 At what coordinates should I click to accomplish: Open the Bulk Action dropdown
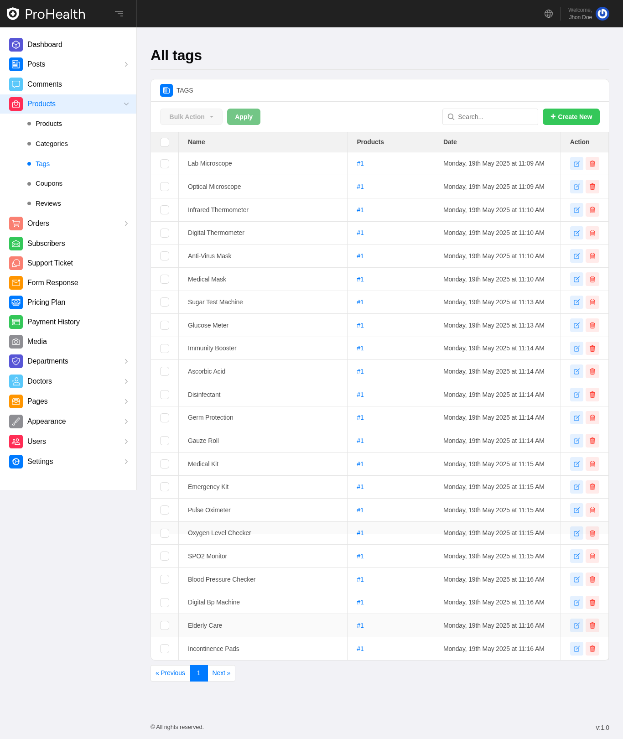click(x=191, y=117)
